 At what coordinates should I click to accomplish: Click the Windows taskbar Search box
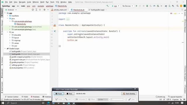pyautogui.click(x=23, y=103)
